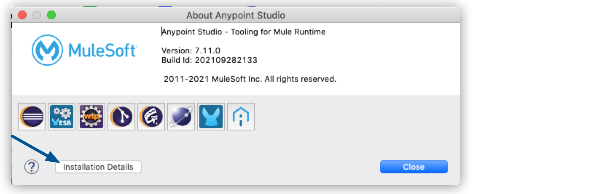Open the house info plugin icon
594x194 pixels.
tap(241, 117)
